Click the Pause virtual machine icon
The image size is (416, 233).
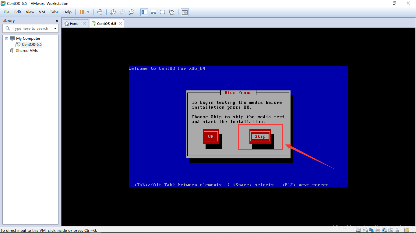[82, 12]
